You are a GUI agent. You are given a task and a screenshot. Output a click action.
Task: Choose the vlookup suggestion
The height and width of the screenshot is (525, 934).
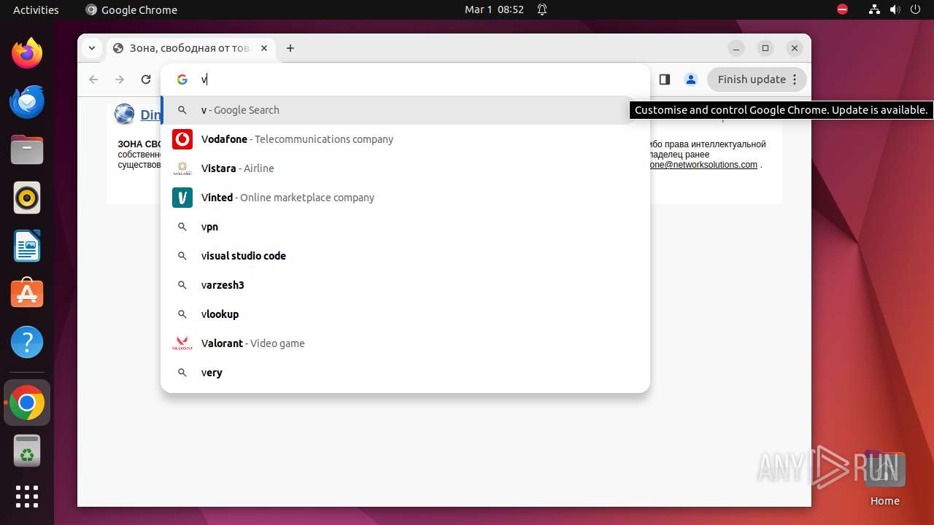point(405,314)
